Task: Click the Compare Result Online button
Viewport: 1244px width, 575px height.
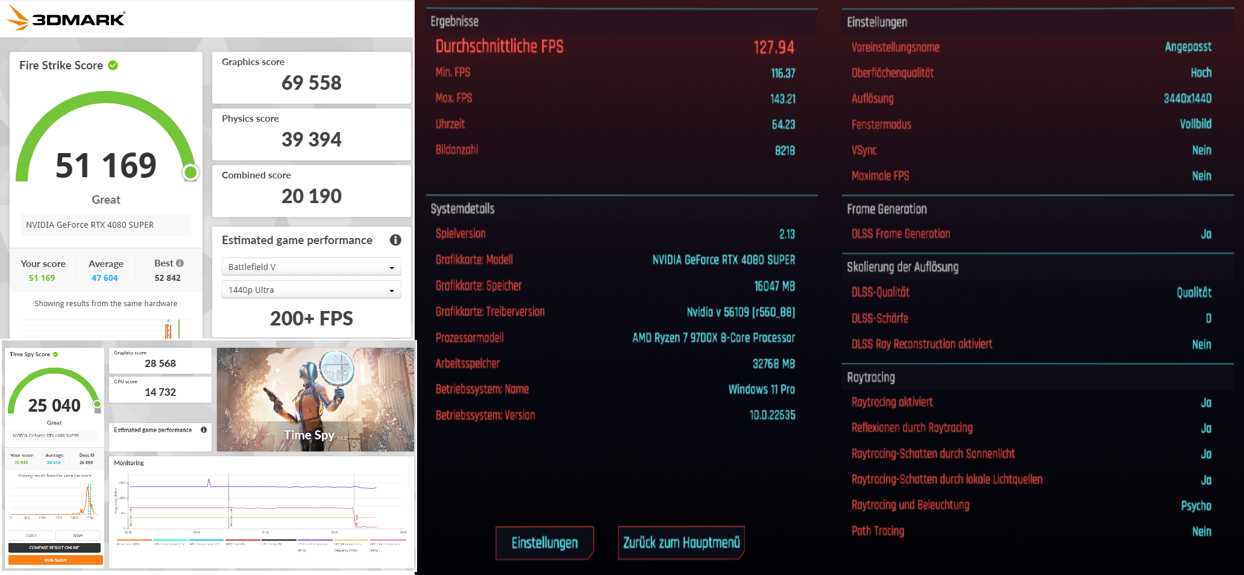Action: (x=55, y=548)
